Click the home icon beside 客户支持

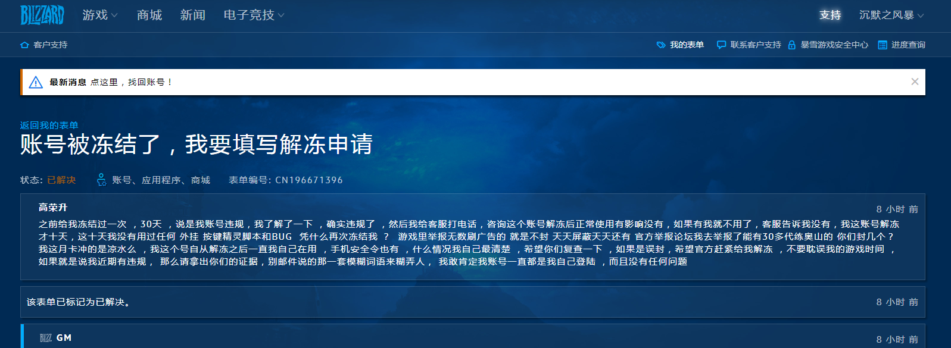pyautogui.click(x=24, y=45)
